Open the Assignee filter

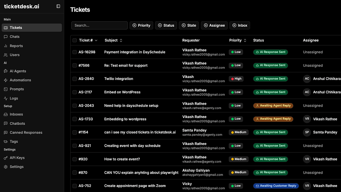[214, 25]
